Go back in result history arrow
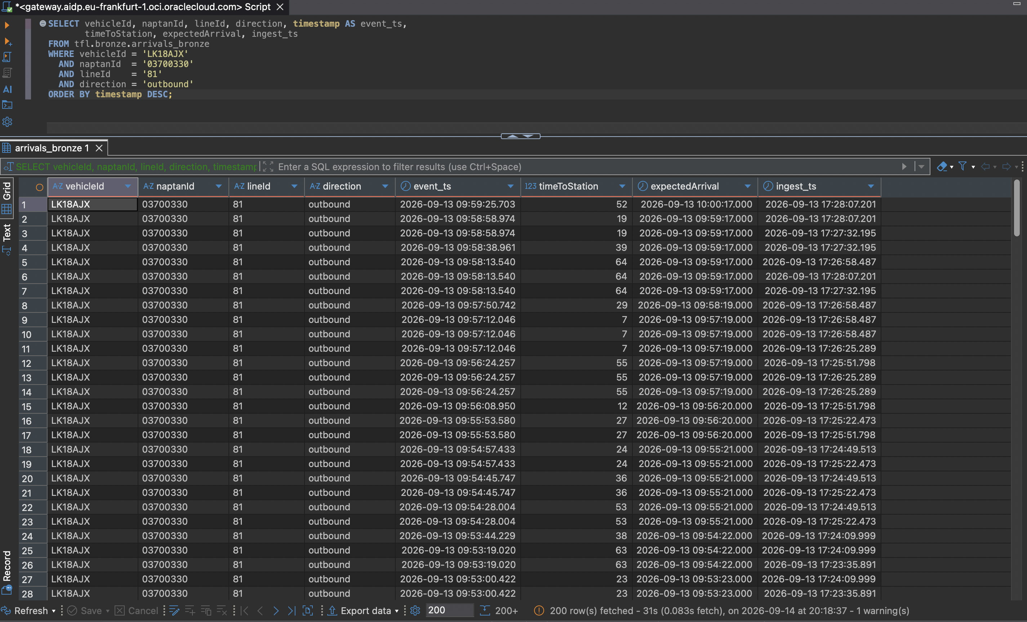This screenshot has height=622, width=1027. point(985,167)
